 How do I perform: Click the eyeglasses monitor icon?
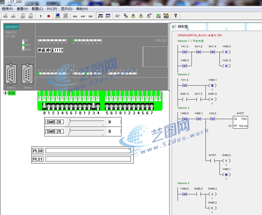(x=118, y=16)
